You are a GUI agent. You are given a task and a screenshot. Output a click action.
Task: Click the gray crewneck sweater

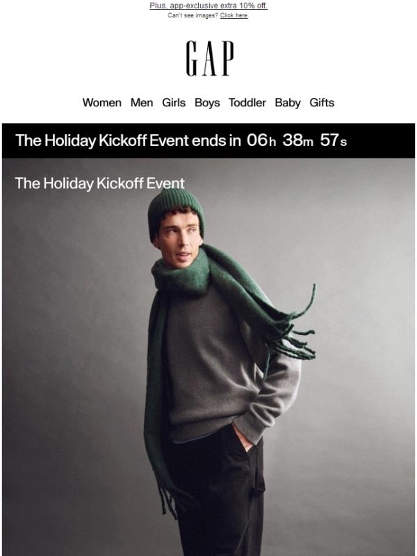coord(216,361)
